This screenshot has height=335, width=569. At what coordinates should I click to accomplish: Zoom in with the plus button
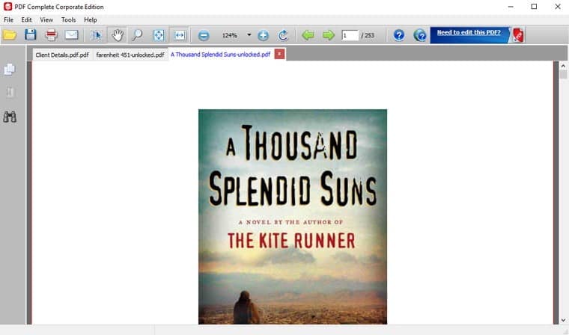point(263,35)
